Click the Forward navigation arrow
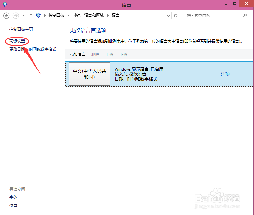Viewport: 254px width, 215px height. click(16, 16)
